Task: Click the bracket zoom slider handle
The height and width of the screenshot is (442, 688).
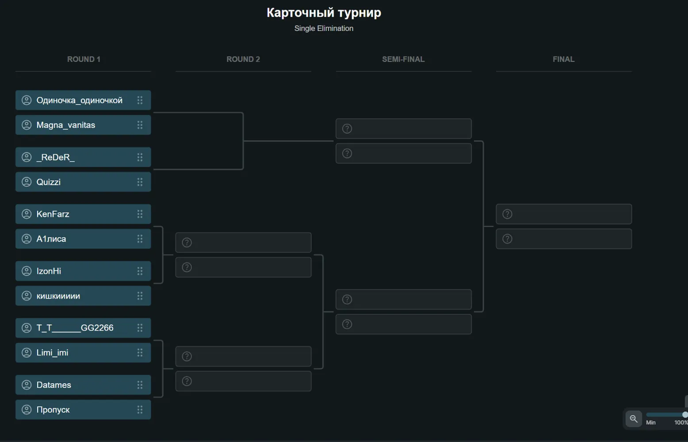Action: click(685, 415)
